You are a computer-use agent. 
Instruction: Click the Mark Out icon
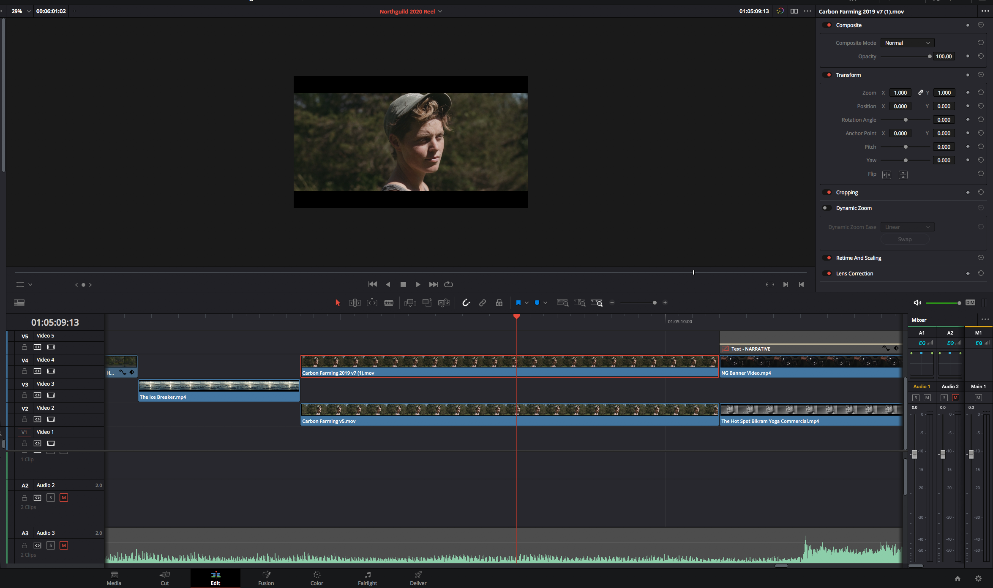tap(801, 284)
